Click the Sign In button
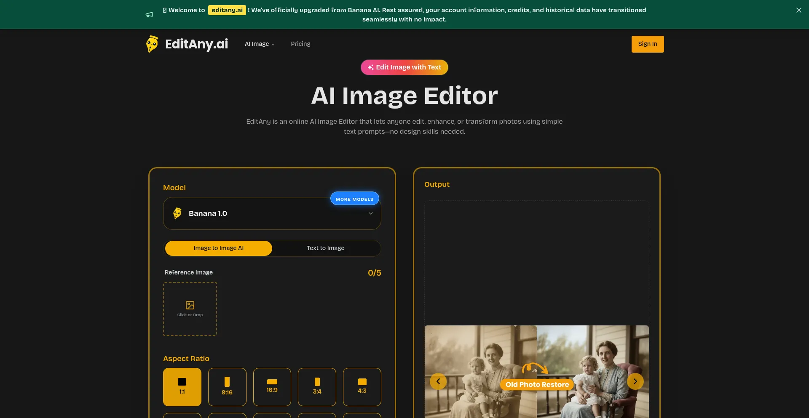Screen dimensions: 809x418 pos(648,44)
